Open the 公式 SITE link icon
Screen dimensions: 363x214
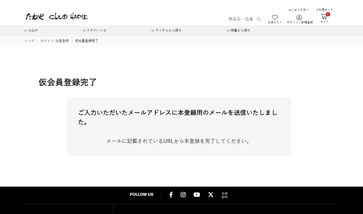[x=225, y=195]
